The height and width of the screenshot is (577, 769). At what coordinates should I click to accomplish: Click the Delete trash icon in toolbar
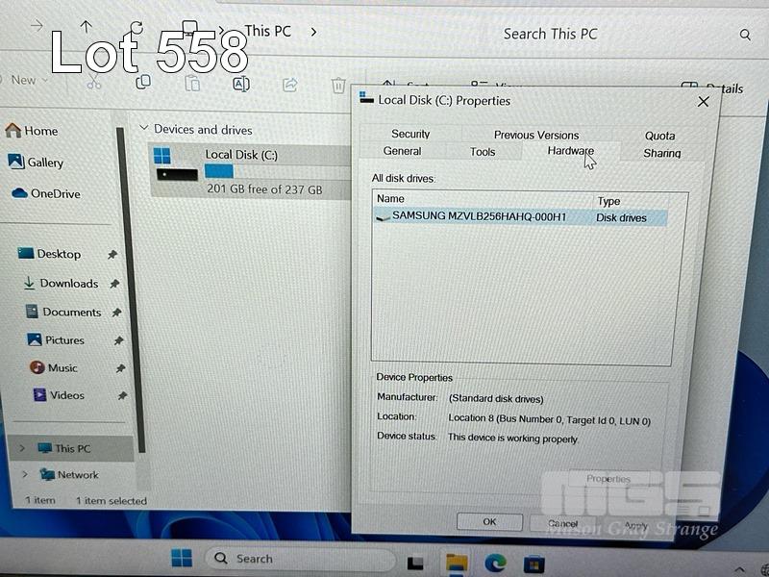pyautogui.click(x=338, y=86)
